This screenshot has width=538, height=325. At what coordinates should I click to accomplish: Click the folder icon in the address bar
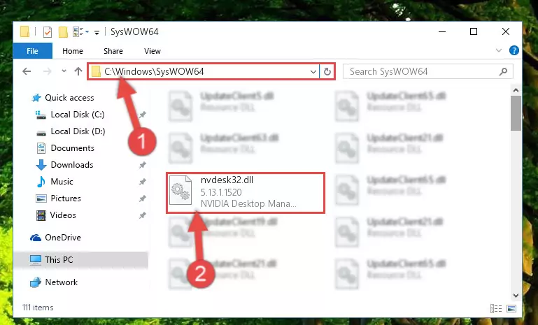click(97, 72)
